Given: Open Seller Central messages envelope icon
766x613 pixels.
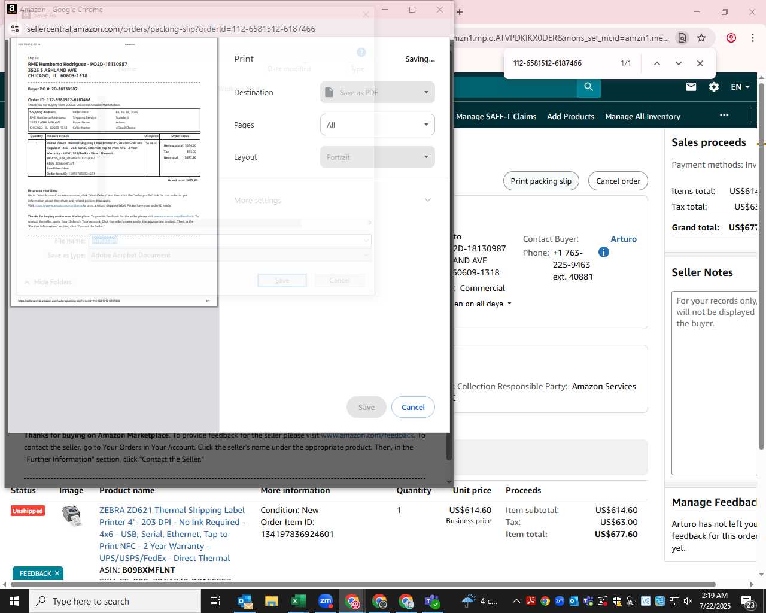Looking at the screenshot, I should [691, 87].
